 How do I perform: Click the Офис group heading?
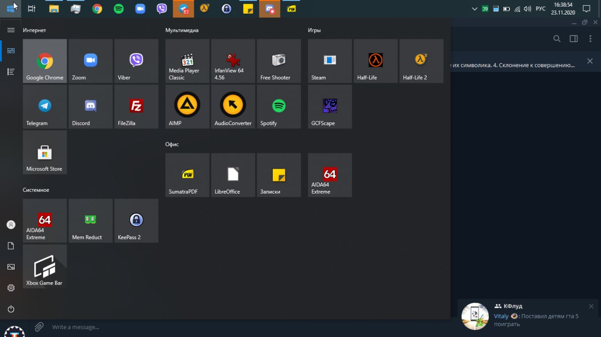click(x=172, y=144)
